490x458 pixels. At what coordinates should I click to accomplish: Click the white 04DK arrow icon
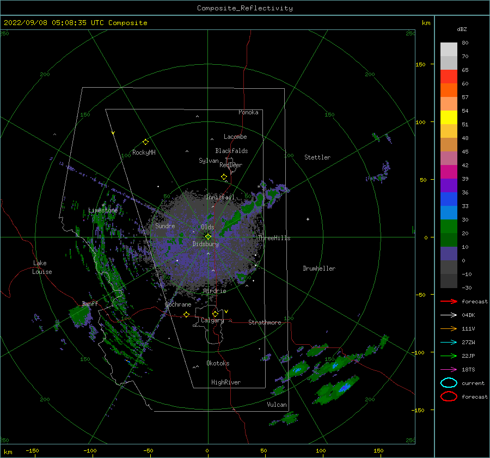pyautogui.click(x=449, y=315)
